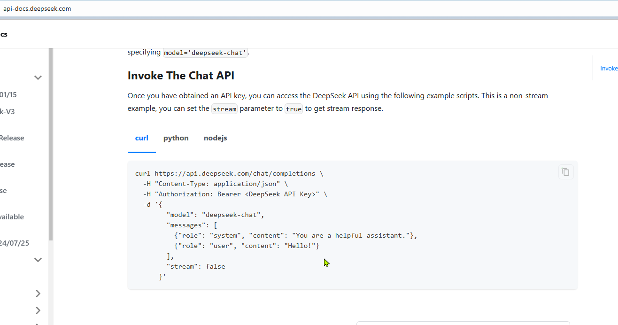Open the sidebar item ending in 24/07/25

(15, 243)
